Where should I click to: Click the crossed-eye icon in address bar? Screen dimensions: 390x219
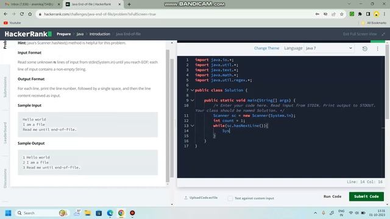tap(325, 14)
